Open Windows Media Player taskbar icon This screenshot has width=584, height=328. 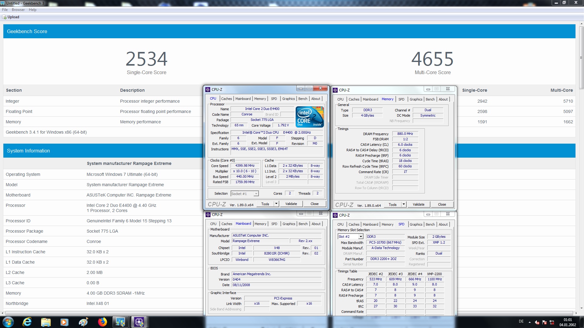tap(64, 322)
